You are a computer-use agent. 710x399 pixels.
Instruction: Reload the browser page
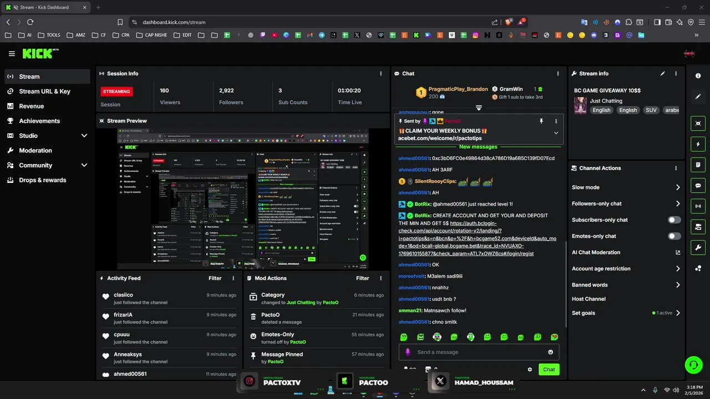30,22
